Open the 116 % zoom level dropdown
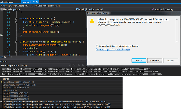This screenshot has height=109, width=182. (x=9, y=57)
